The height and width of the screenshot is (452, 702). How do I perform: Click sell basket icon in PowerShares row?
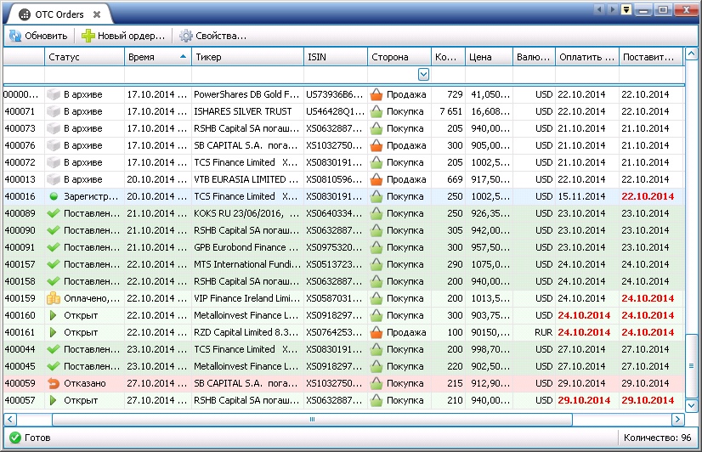pyautogui.click(x=376, y=94)
